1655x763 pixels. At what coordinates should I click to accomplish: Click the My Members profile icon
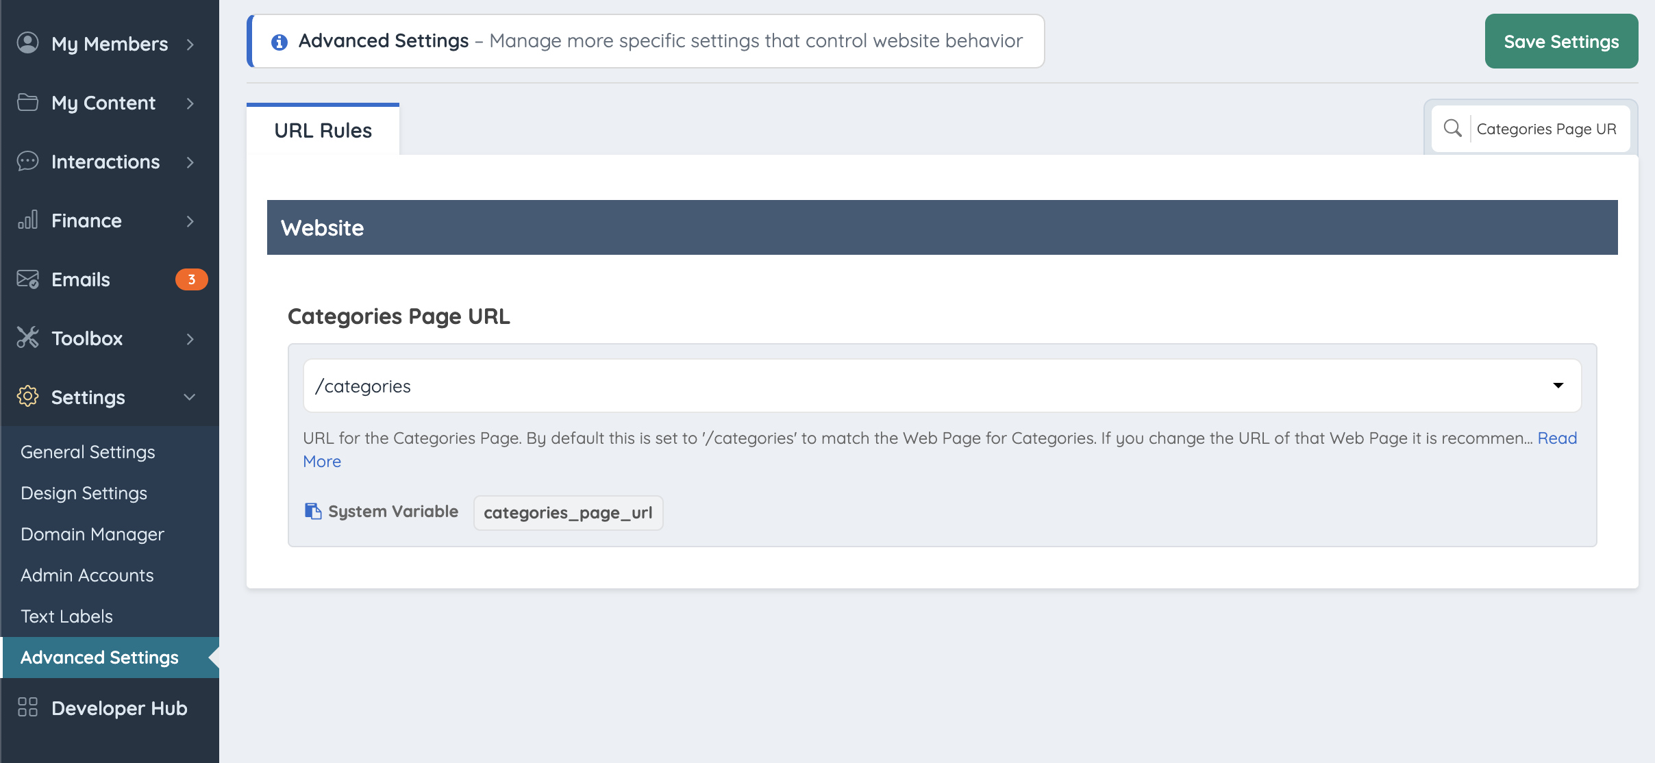click(x=27, y=43)
